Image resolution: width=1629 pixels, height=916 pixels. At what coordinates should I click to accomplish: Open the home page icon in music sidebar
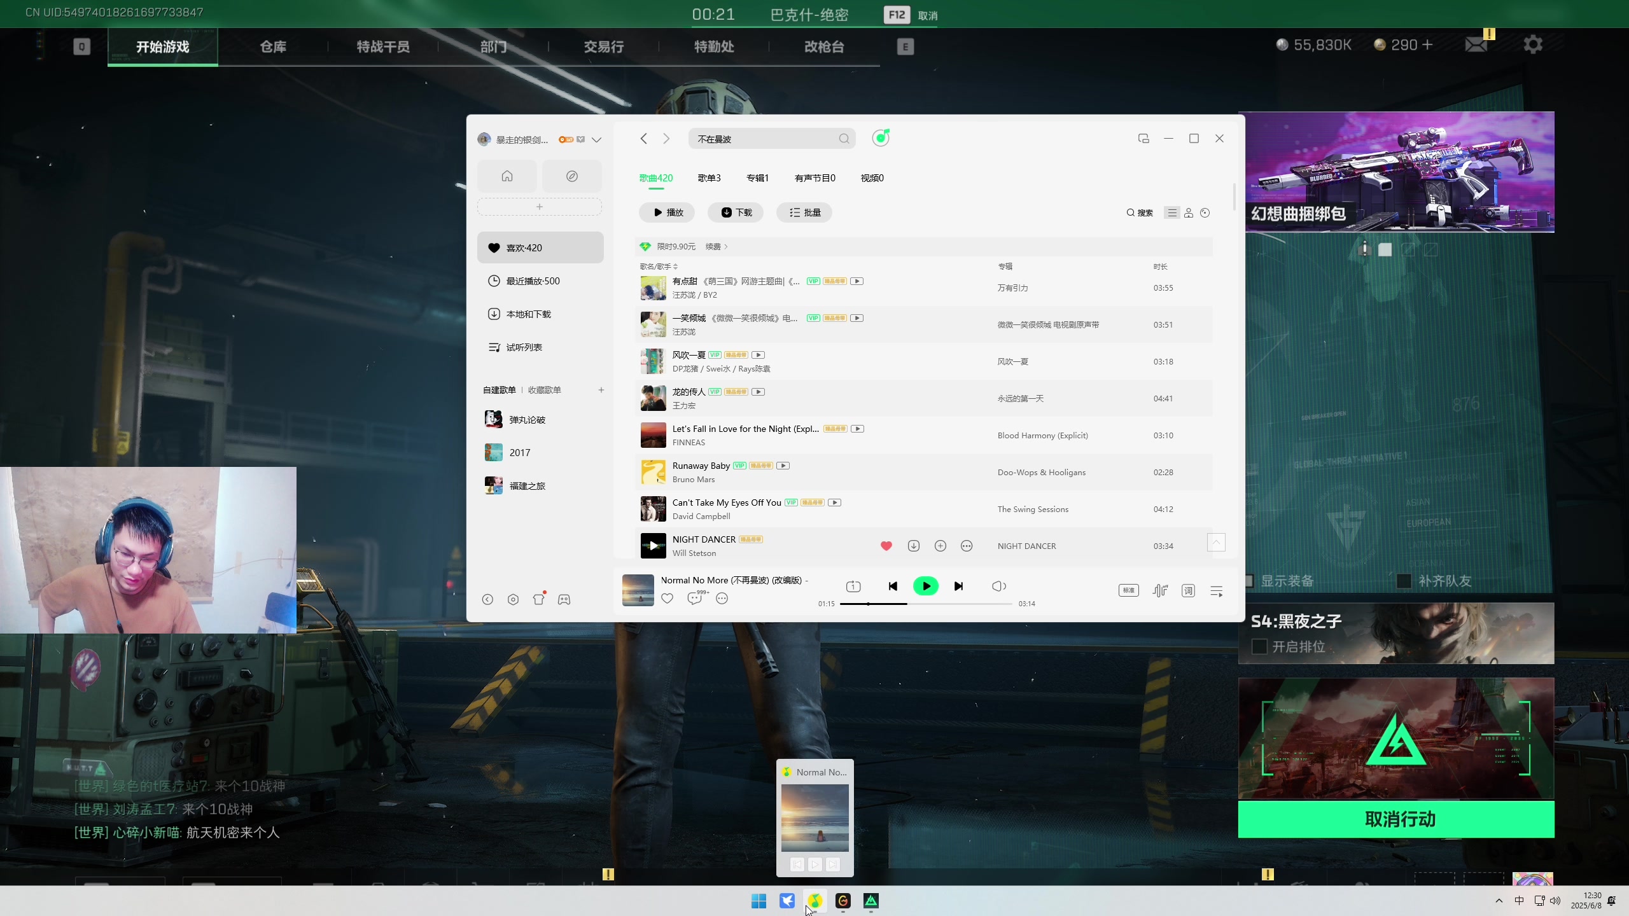[507, 176]
